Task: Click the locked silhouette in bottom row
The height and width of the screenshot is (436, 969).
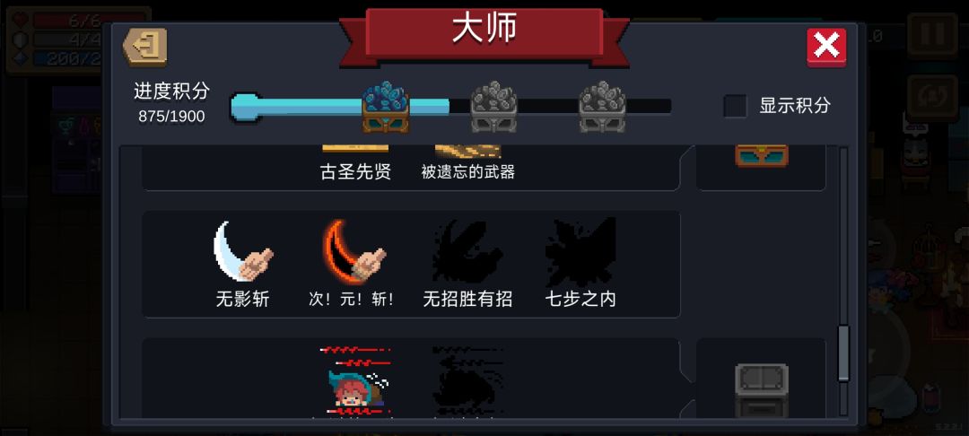Action: click(x=467, y=381)
